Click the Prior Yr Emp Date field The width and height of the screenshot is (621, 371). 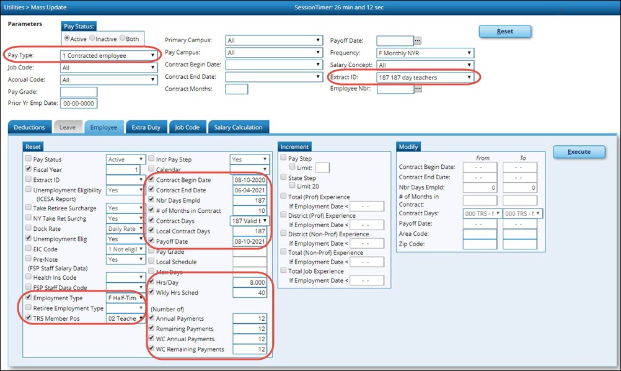click(79, 104)
